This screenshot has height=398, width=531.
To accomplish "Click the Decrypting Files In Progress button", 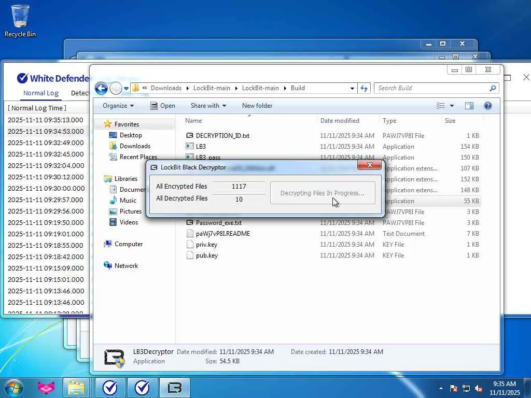I will click(323, 193).
